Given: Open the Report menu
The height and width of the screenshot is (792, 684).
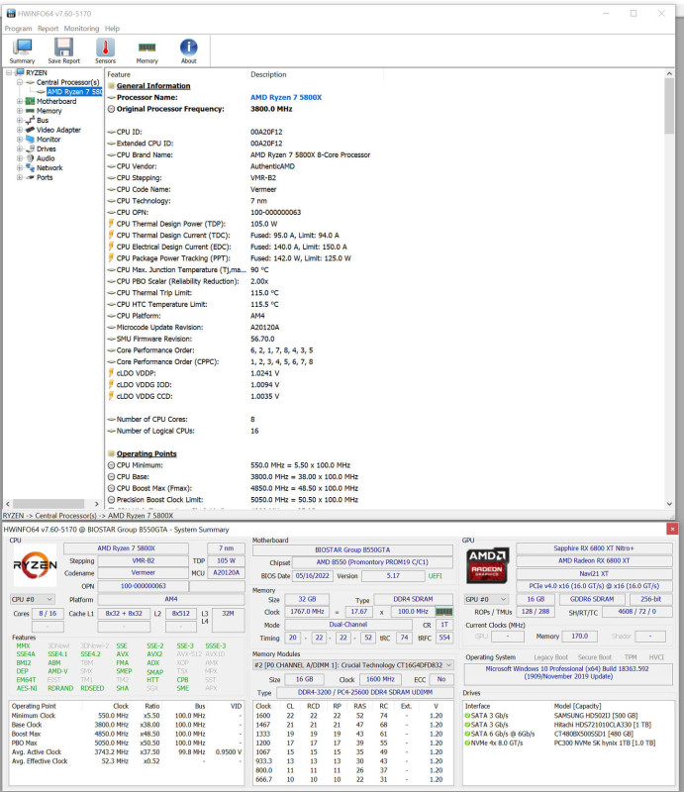Looking at the screenshot, I should pyautogui.click(x=48, y=29).
